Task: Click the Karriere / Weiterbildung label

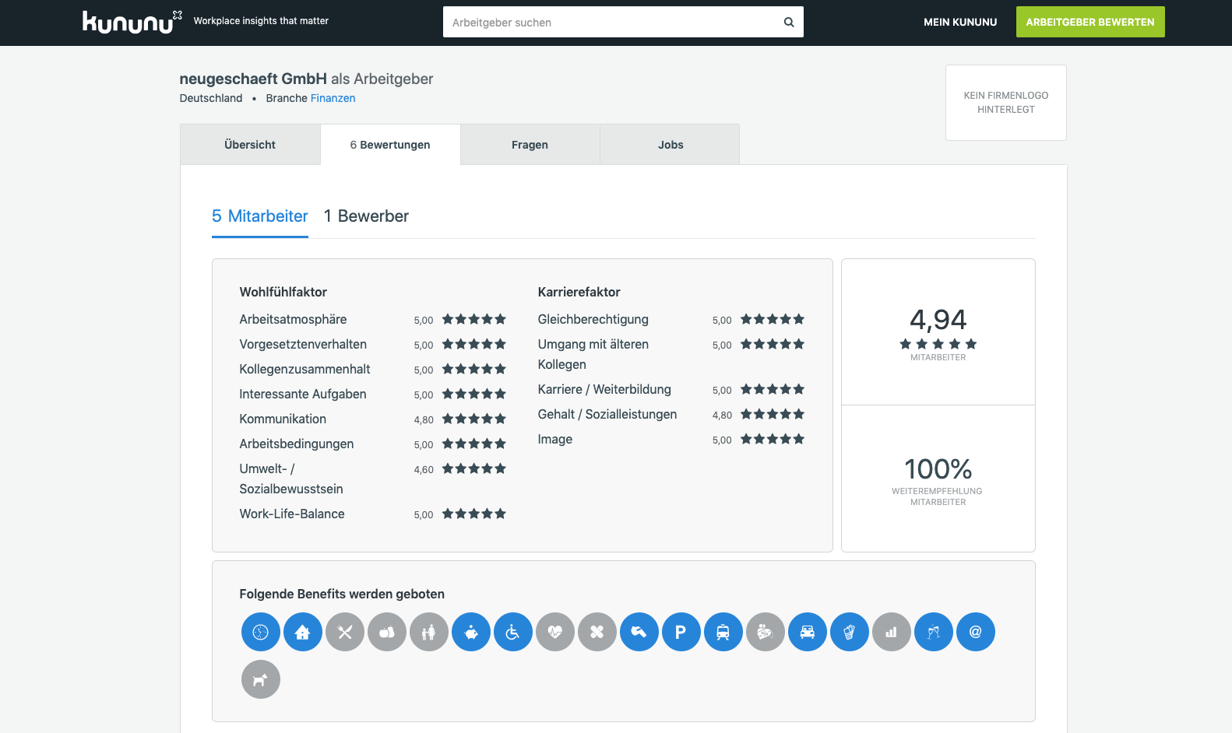Action: point(604,389)
